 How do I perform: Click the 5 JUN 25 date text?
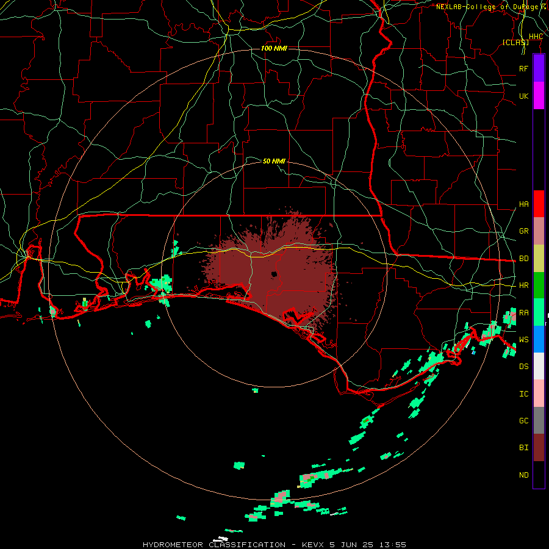352,545
